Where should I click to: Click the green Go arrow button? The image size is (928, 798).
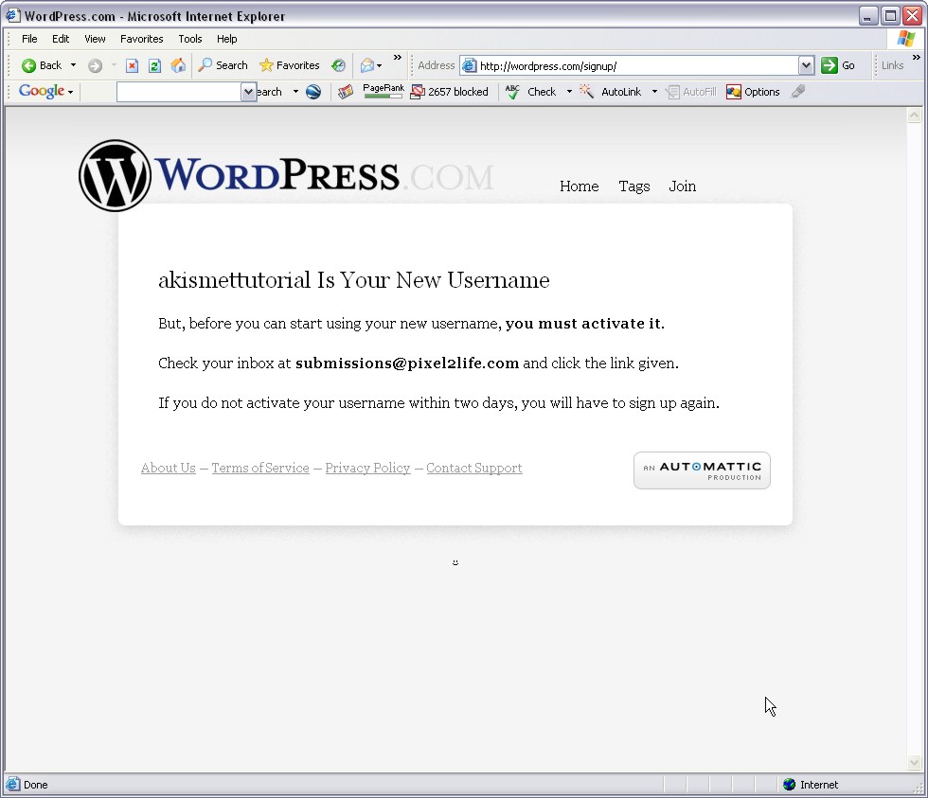point(830,65)
